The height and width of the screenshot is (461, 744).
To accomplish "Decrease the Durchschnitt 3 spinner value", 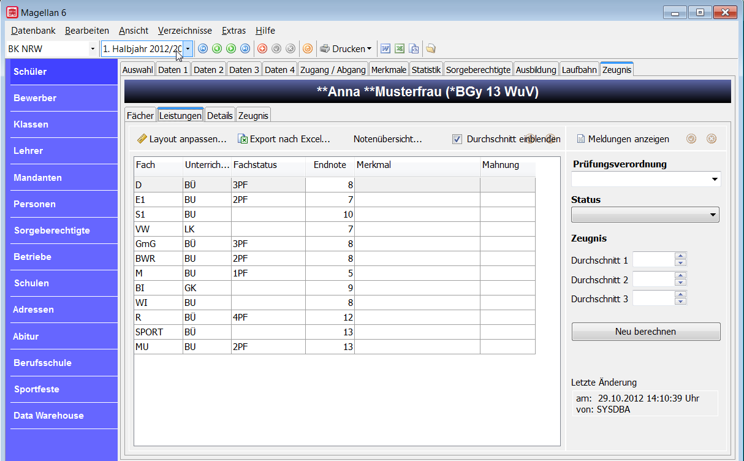I will (680, 301).
